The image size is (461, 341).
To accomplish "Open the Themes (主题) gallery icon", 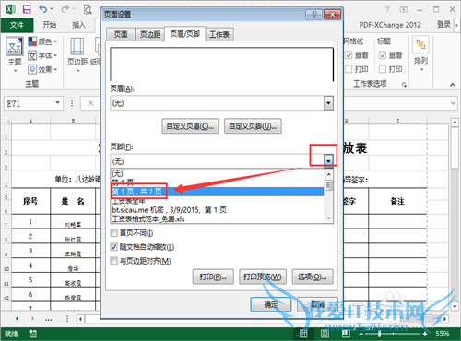I will (15, 46).
